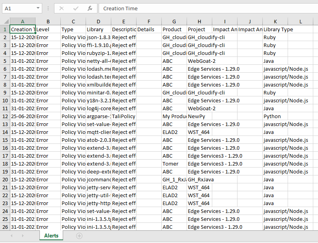Click the Enter checkmark icon in formula bar
The height and width of the screenshot is (243, 318).
click(76, 8)
